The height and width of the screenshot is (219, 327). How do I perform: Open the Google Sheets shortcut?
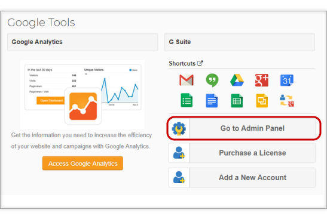point(237,100)
